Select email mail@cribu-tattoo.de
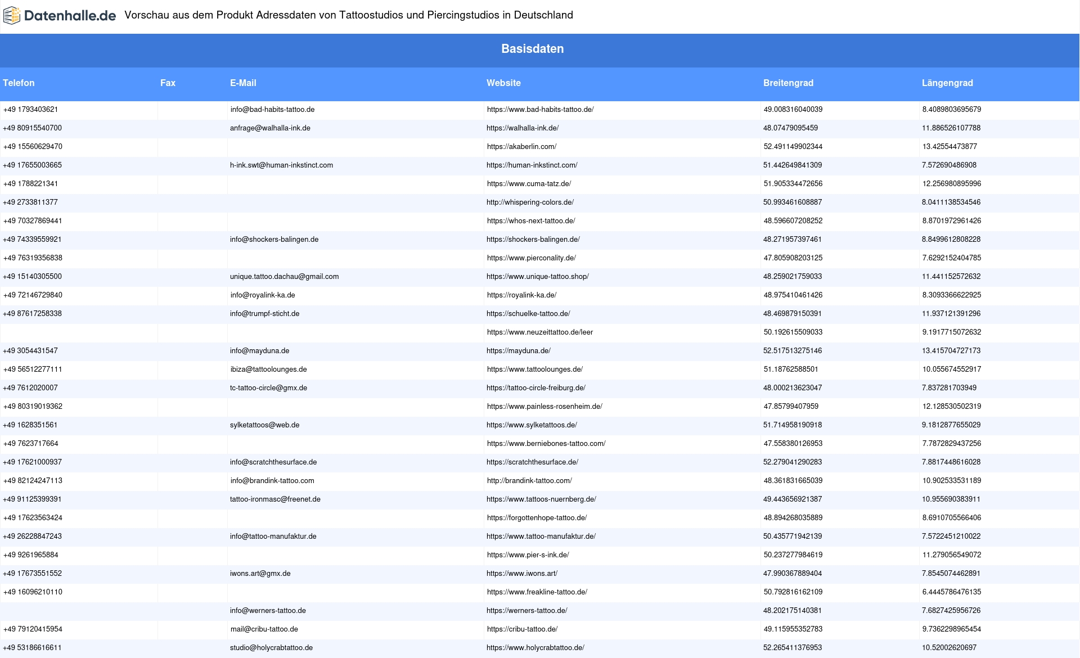Viewport: 1080px width, 658px height. pos(264,629)
